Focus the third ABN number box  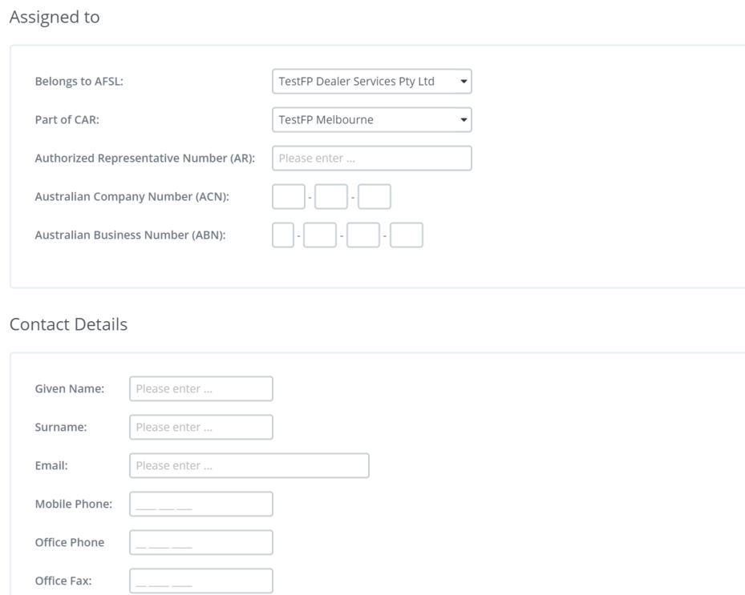(x=363, y=235)
